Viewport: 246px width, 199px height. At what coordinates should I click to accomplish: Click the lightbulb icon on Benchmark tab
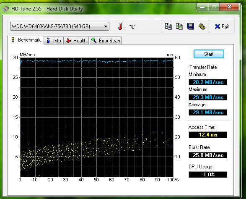click(13, 40)
